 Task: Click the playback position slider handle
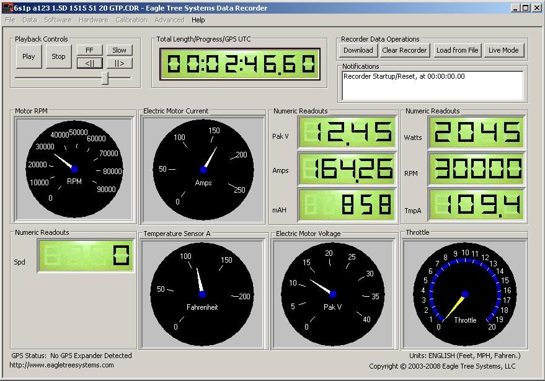coord(105,77)
